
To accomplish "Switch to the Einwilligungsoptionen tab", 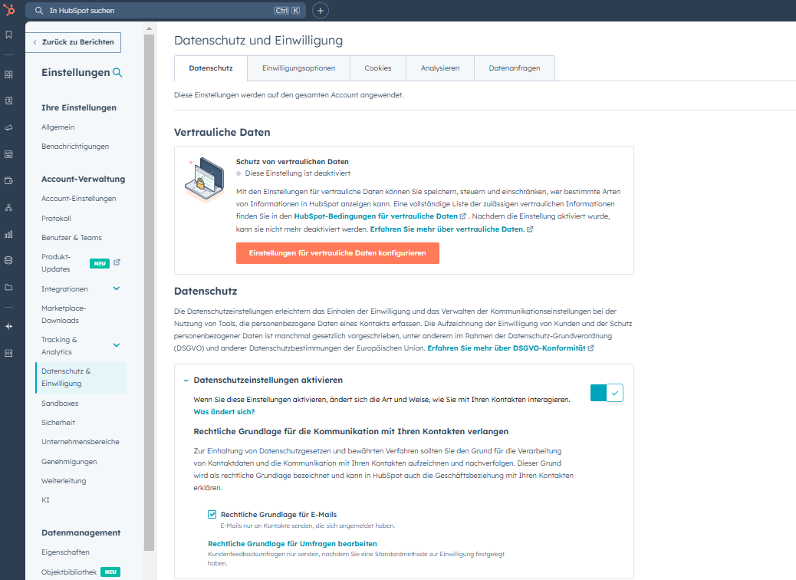I will point(298,68).
